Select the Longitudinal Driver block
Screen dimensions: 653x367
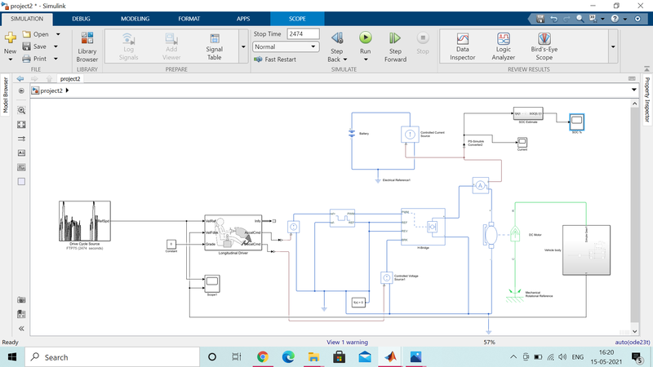pos(233,232)
